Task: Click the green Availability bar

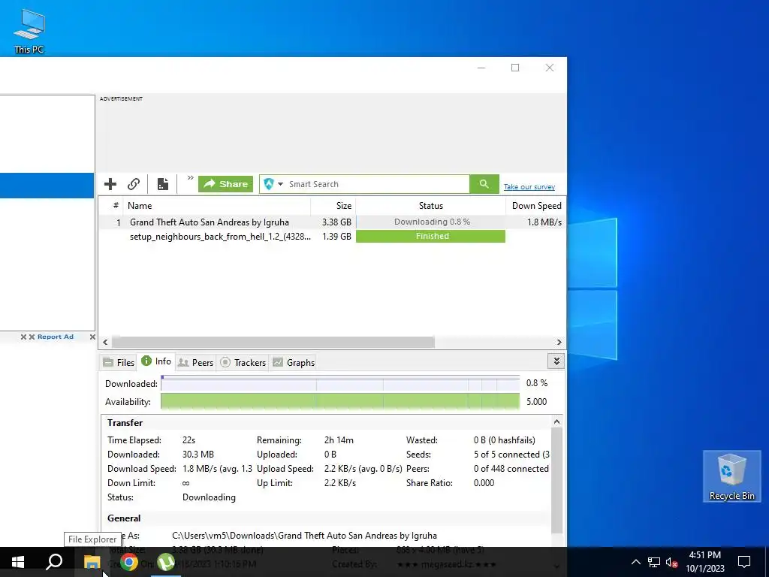Action: pyautogui.click(x=340, y=401)
